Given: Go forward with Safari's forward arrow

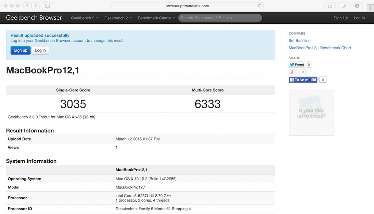Looking at the screenshot, I should tap(35, 6).
